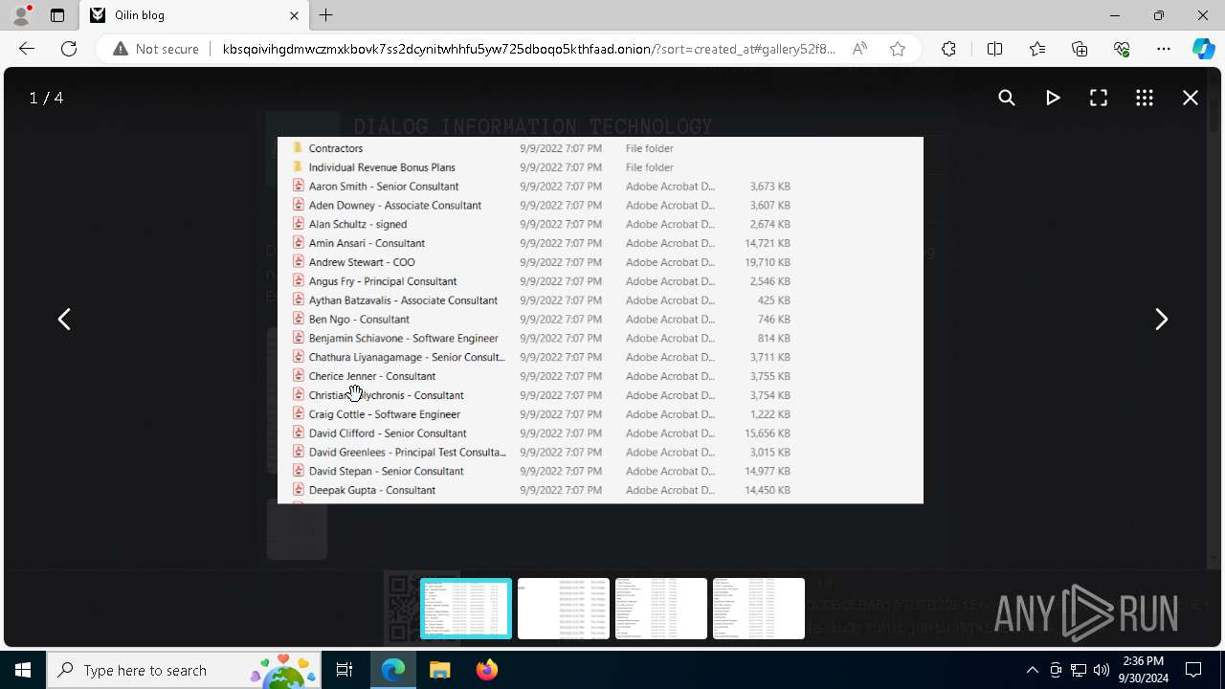The width and height of the screenshot is (1225, 689).
Task: Go to the previous gallery image
Action: click(x=64, y=319)
